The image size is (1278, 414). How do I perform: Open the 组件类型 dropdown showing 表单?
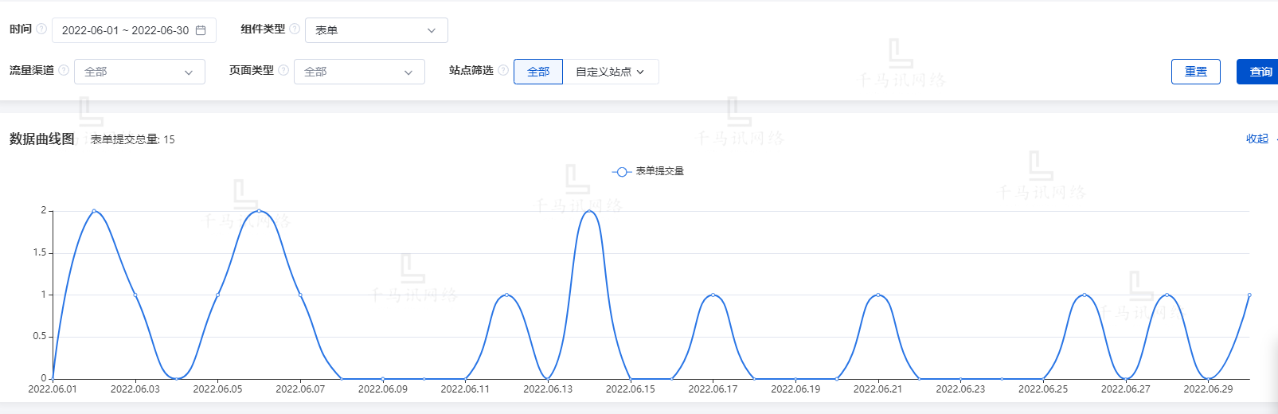(376, 30)
